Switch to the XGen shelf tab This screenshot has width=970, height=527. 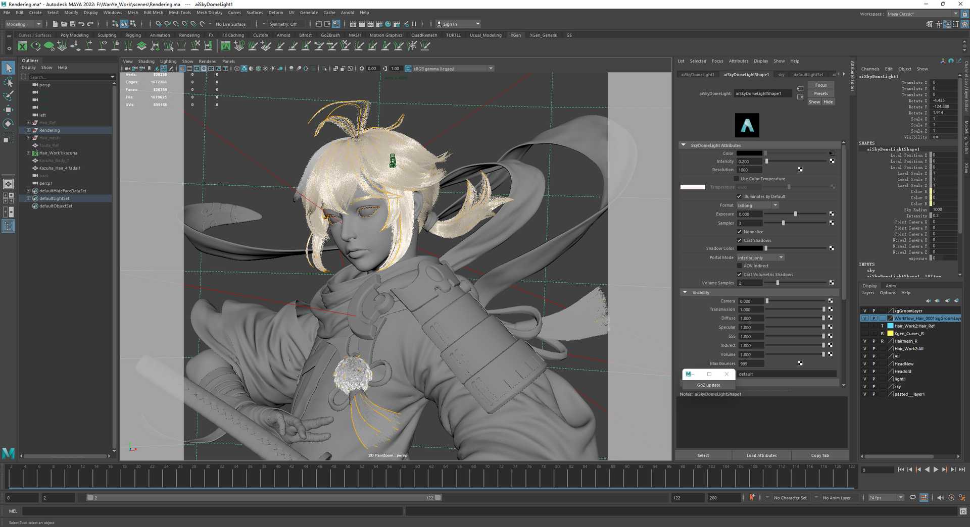[x=515, y=35]
